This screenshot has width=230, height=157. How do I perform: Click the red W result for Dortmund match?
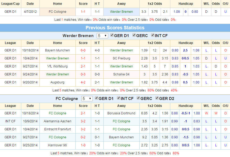point(206,113)
